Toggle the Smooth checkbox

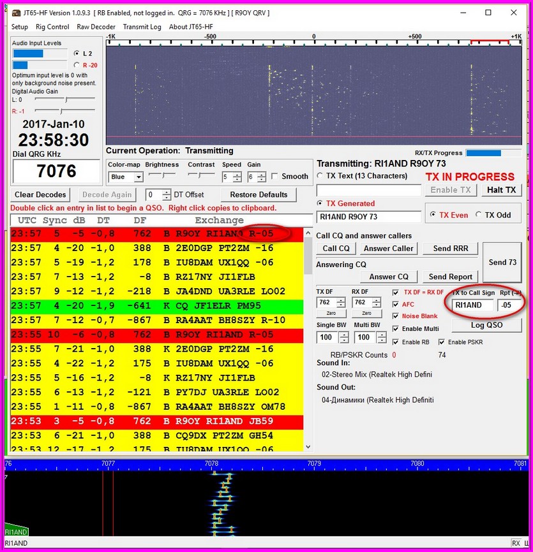pyautogui.click(x=274, y=177)
